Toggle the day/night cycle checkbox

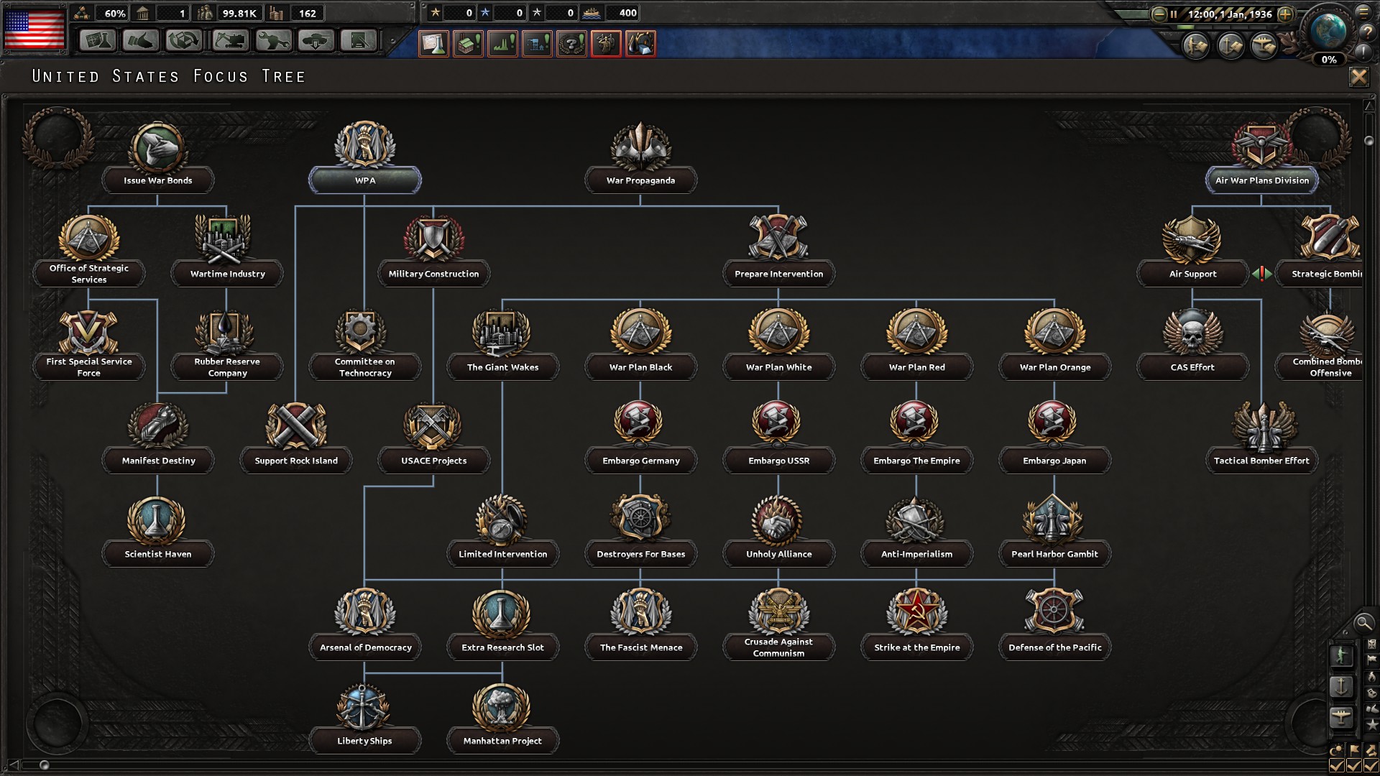pyautogui.click(x=1337, y=767)
